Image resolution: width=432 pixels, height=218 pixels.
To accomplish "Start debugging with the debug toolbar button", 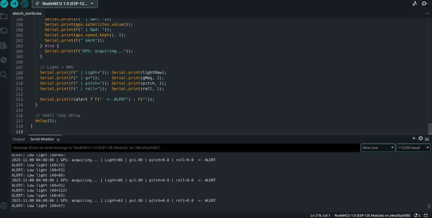I will click(x=24, y=4).
